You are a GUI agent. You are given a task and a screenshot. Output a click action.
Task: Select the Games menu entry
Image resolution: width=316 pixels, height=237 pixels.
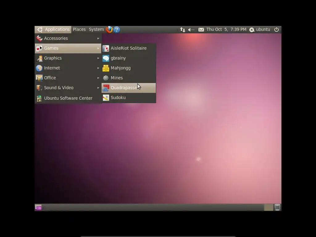tap(68, 48)
